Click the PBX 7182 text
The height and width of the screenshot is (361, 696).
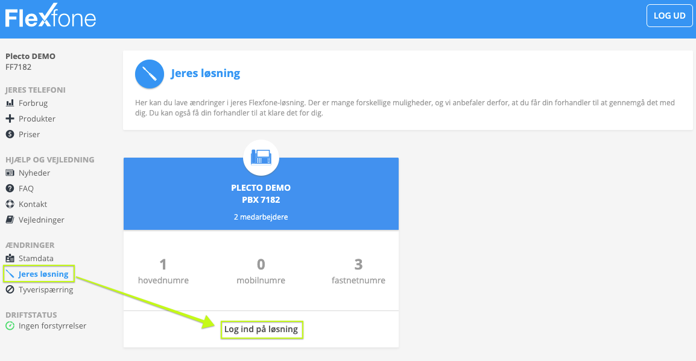coord(261,200)
